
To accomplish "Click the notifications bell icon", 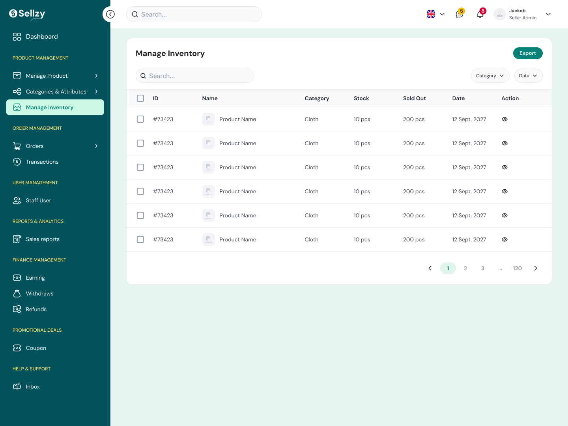I will pyautogui.click(x=480, y=14).
